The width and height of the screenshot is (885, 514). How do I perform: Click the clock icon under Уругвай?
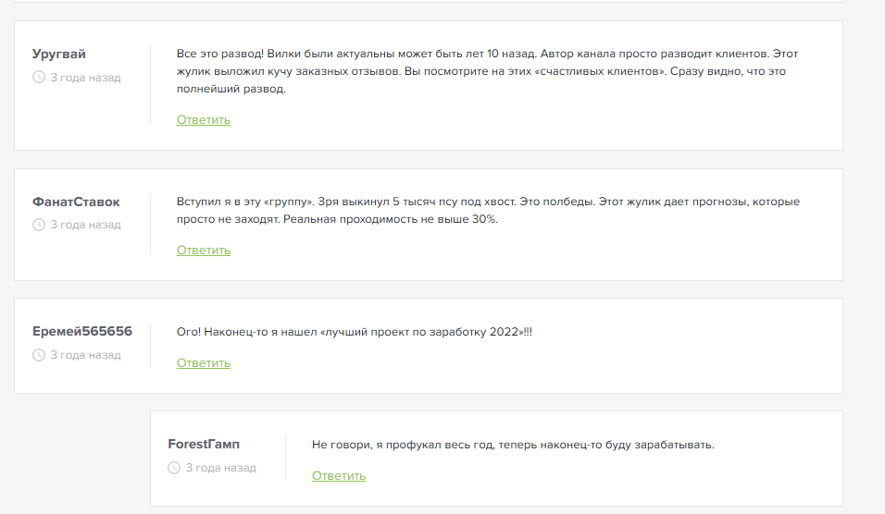39,78
